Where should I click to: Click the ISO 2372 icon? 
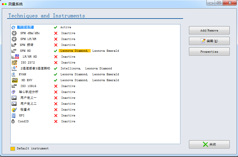click(14, 63)
